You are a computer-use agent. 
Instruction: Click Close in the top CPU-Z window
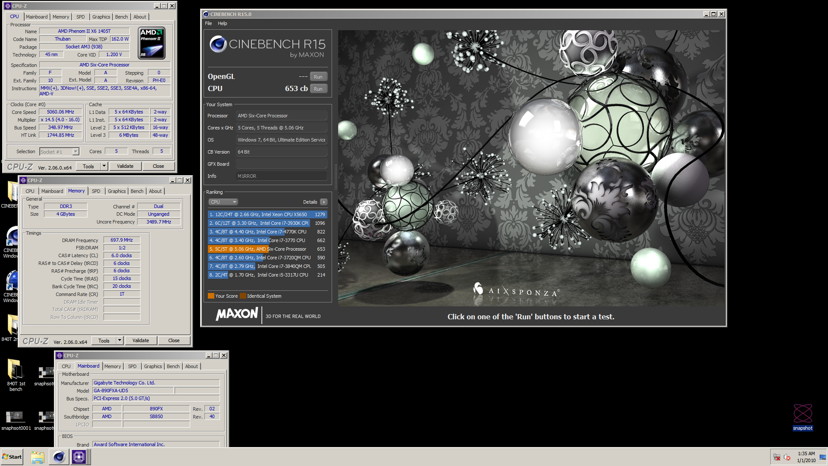[158, 166]
